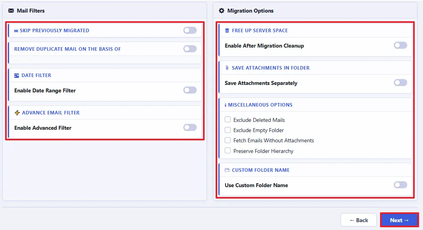Click the SKIP PREVIOUSLY MIGRATED label
Image resolution: width=423 pixels, height=230 pixels.
[x=54, y=31]
